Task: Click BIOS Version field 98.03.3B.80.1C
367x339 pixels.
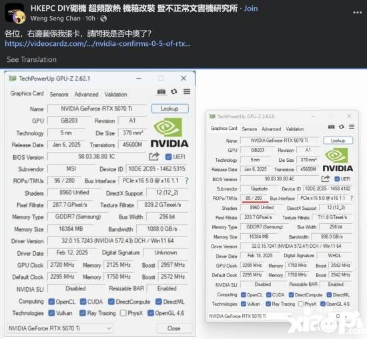Action: pos(97,157)
